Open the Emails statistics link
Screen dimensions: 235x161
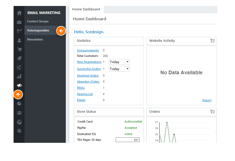click(81, 100)
